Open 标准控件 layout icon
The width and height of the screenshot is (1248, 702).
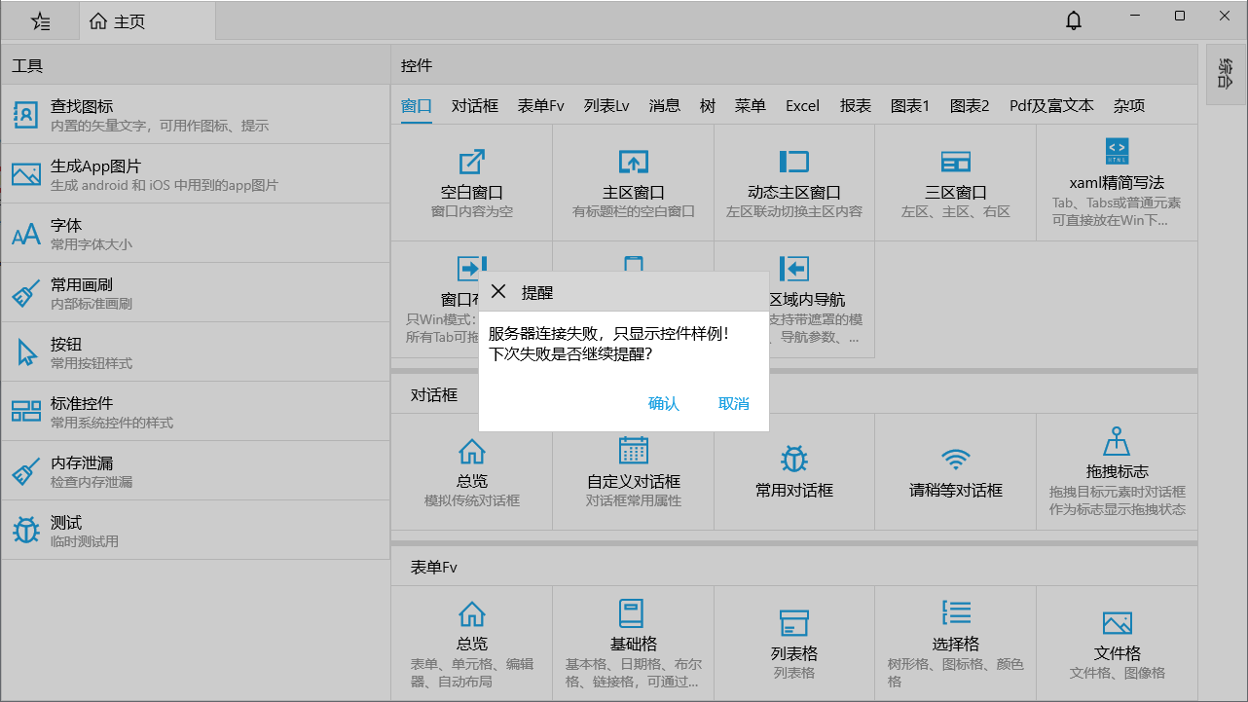[25, 412]
